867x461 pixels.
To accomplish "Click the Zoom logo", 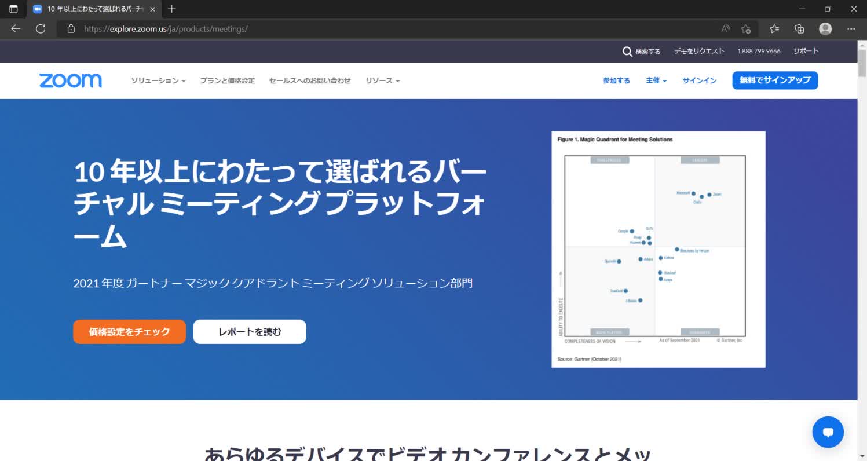I will point(71,81).
